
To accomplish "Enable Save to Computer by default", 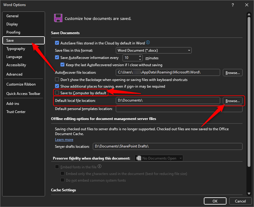I will coord(57,92).
